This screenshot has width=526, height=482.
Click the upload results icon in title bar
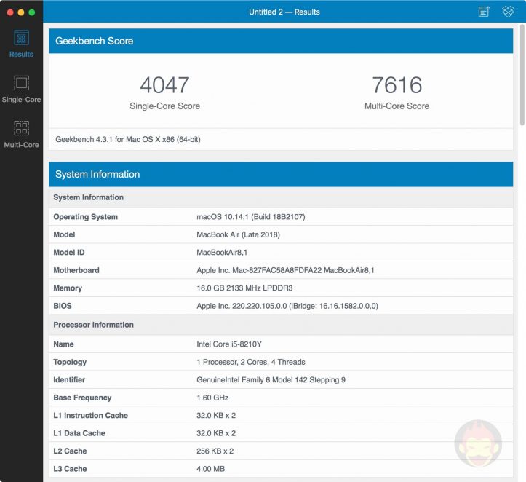click(x=484, y=12)
